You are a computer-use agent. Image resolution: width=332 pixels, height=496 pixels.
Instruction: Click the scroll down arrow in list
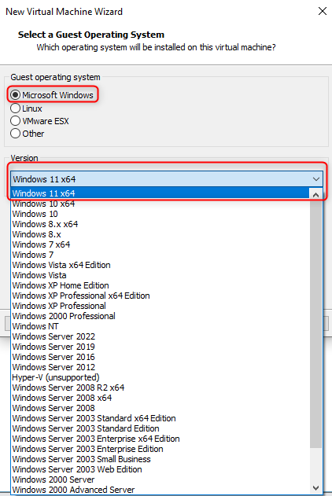[x=315, y=488]
